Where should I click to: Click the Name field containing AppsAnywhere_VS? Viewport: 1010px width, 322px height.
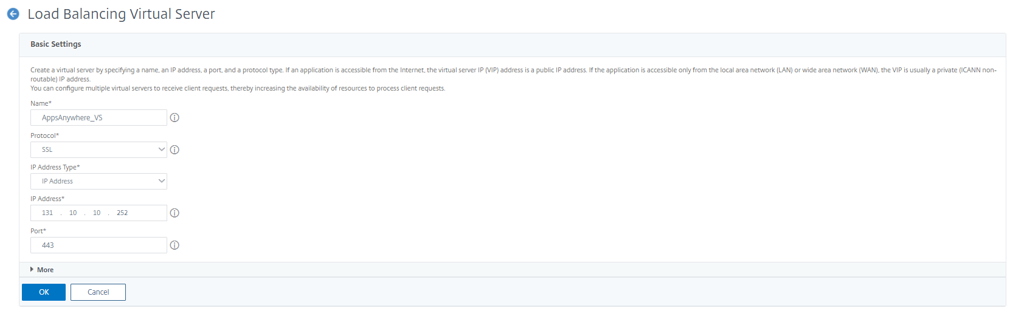pos(99,118)
